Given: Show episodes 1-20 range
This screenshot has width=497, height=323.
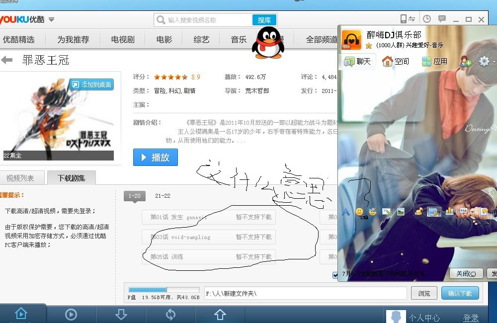Looking at the screenshot, I should (134, 196).
